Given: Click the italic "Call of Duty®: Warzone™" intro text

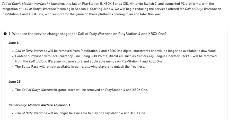Looking at the screenshot, I should (x=41, y=9).
